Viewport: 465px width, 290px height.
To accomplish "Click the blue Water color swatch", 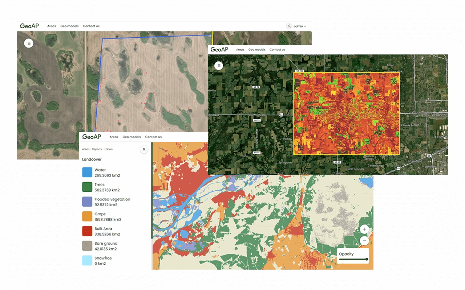I will (x=87, y=172).
